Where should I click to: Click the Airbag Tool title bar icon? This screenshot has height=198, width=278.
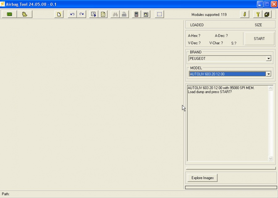(x=2, y=4)
